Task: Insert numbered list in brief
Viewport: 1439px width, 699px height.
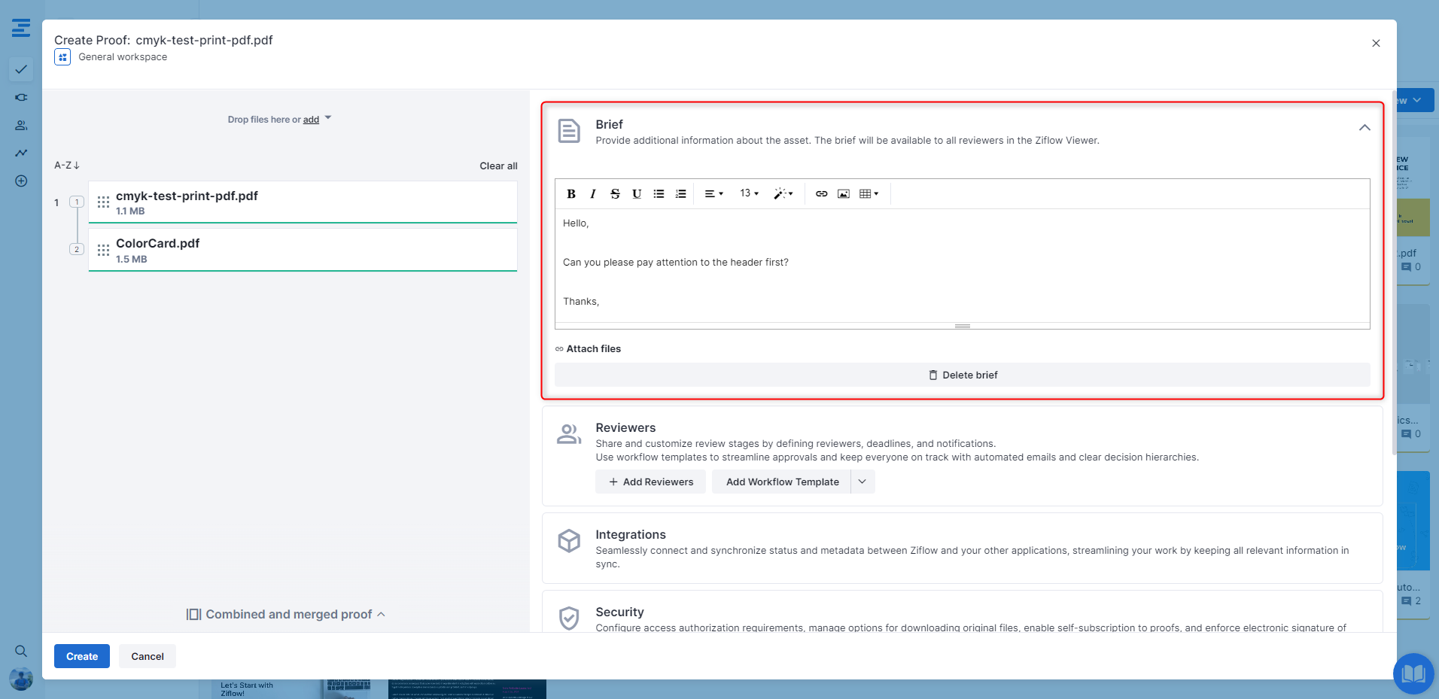Action: tap(680, 193)
